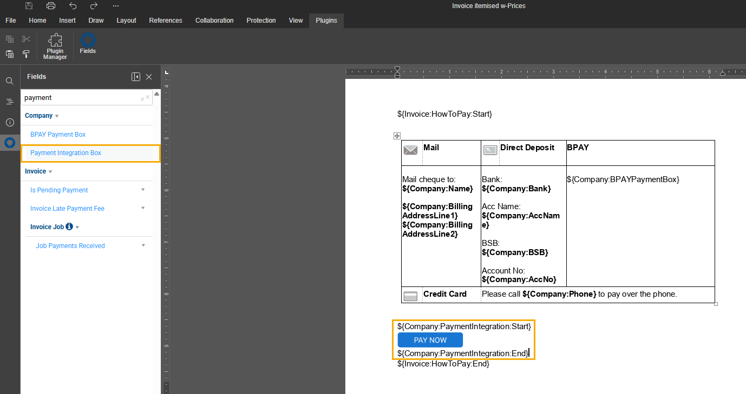746x394 pixels.
Task: Click the Copy Style paint roller icon
Action: (25, 54)
